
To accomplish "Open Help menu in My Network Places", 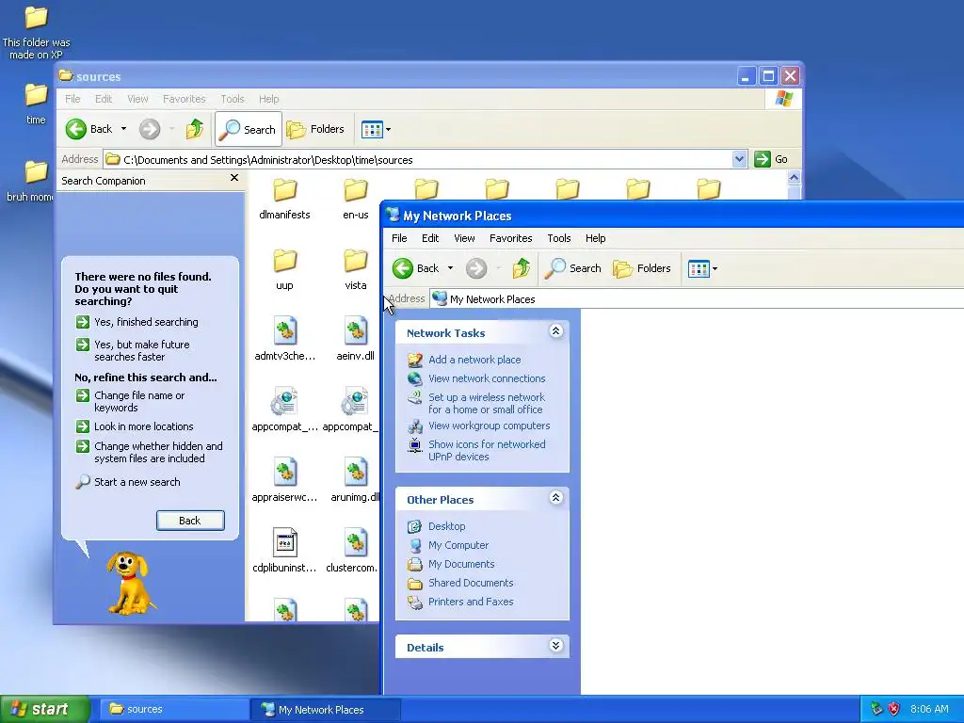I will click(x=595, y=238).
